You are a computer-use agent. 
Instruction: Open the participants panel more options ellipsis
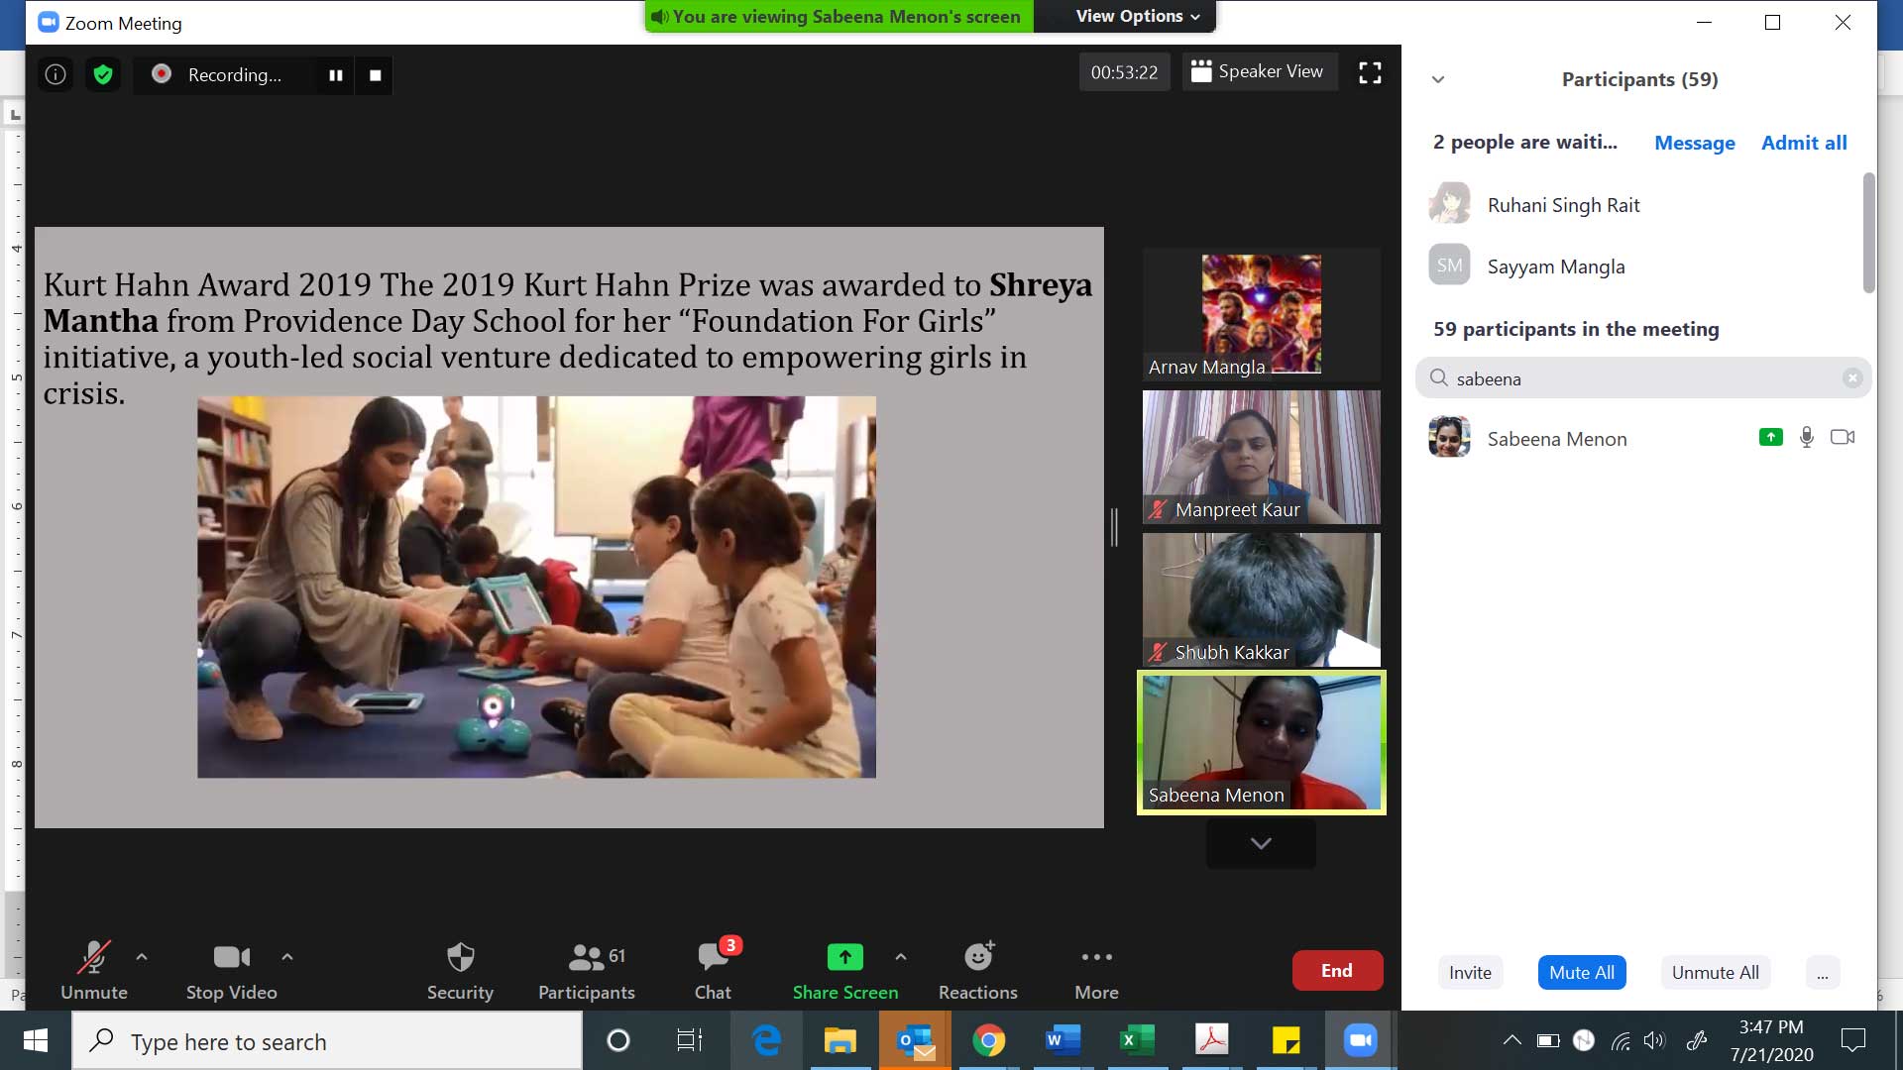1823,973
